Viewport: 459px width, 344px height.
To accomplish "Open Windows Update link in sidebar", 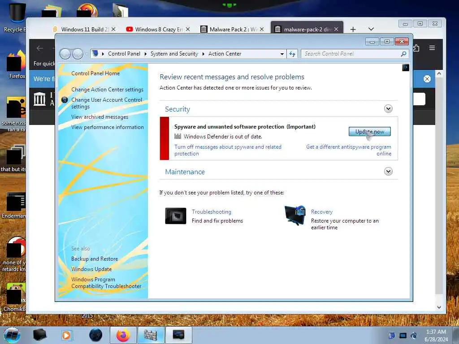I will [91, 269].
